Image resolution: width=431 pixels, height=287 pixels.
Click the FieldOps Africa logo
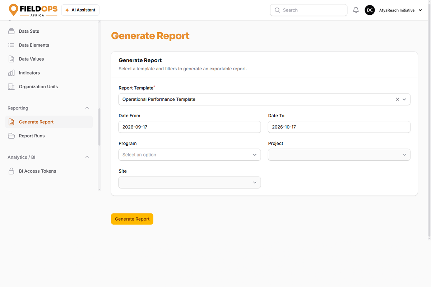click(33, 10)
